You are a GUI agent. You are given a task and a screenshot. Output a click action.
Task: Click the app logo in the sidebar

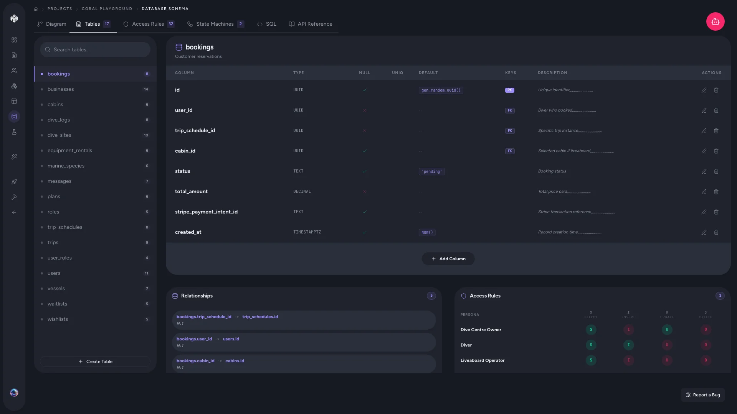click(14, 18)
